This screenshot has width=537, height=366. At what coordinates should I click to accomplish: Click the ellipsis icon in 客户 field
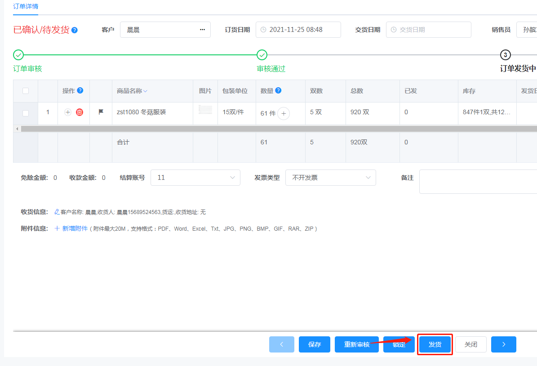202,30
